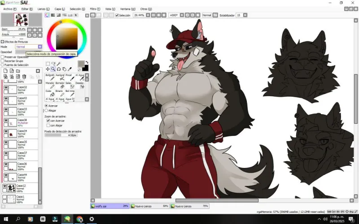Create a new normal layer
Screen dimensions: 359x224
click(5, 71)
